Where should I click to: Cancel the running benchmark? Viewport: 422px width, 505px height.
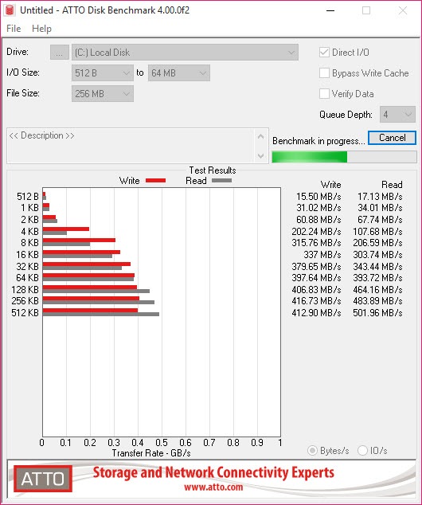tap(392, 138)
